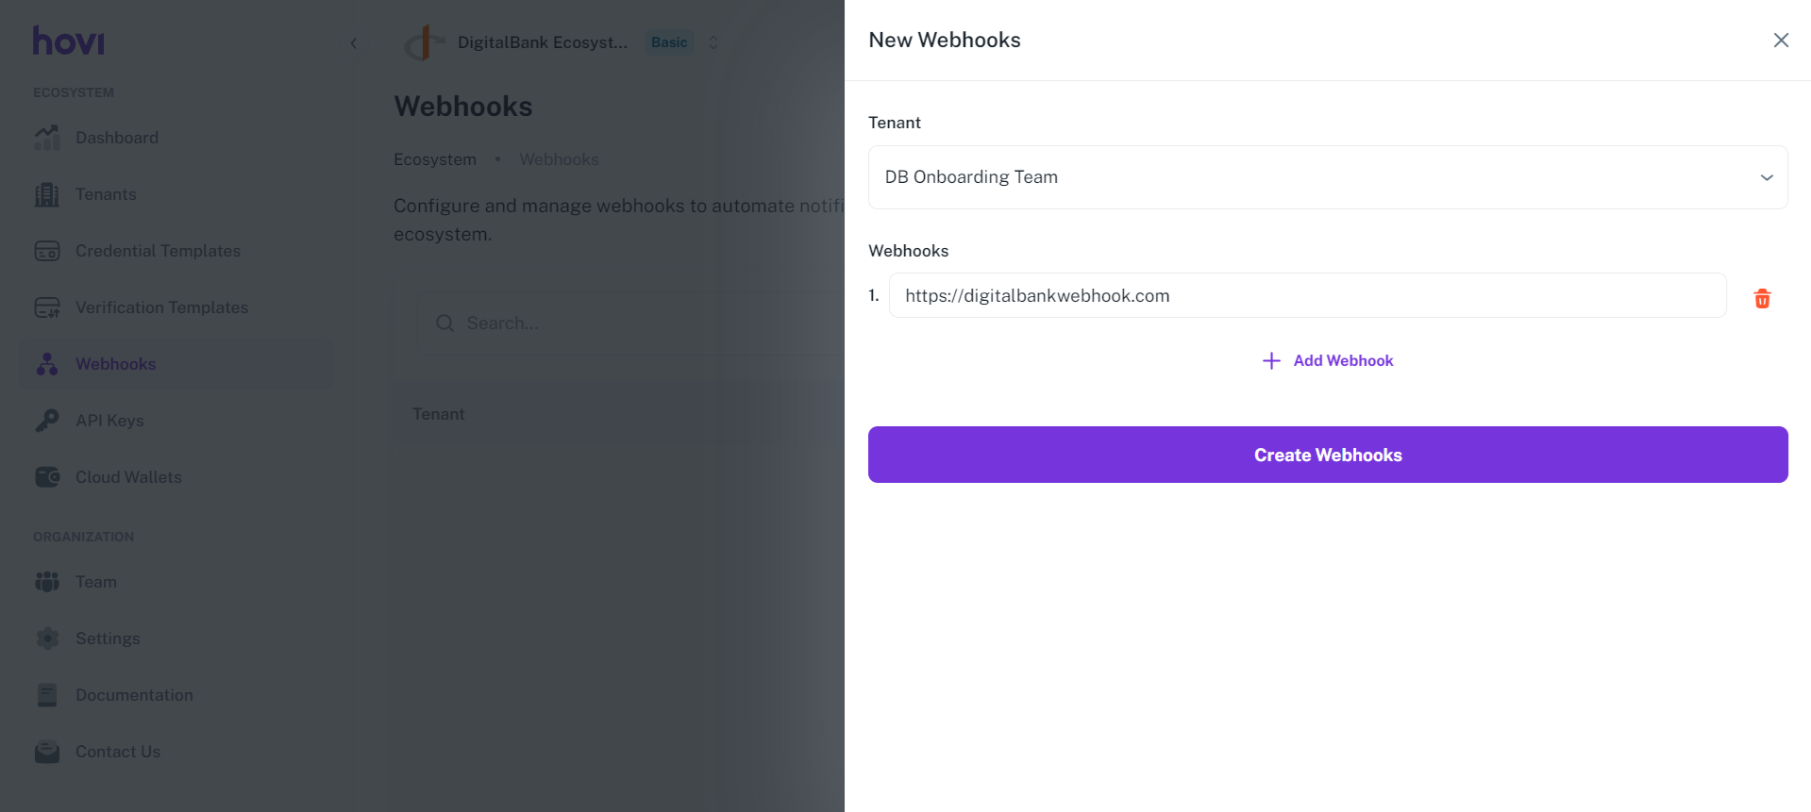1811x812 pixels.
Task: Click the Credential Templates card icon
Action: pos(47,251)
